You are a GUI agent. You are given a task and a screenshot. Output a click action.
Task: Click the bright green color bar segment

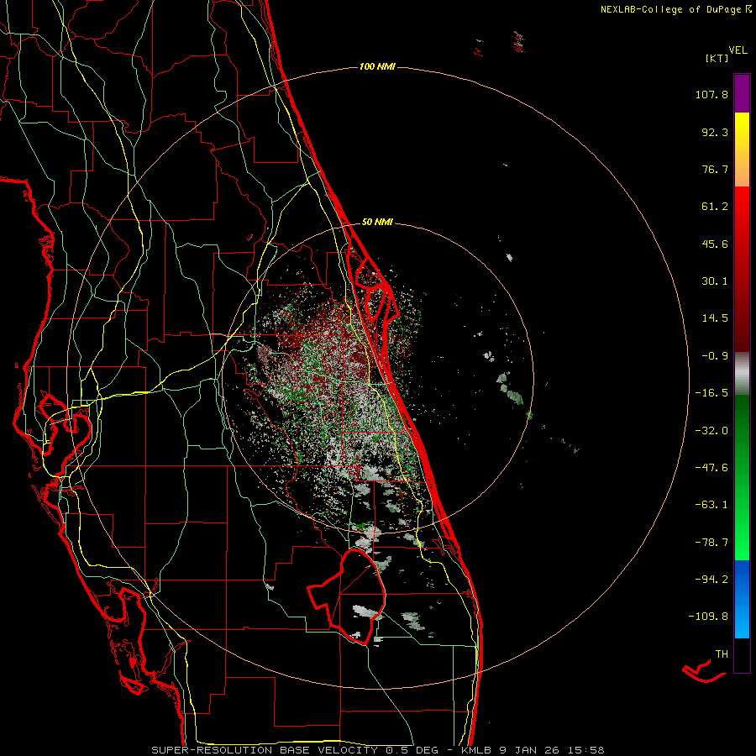point(742,477)
